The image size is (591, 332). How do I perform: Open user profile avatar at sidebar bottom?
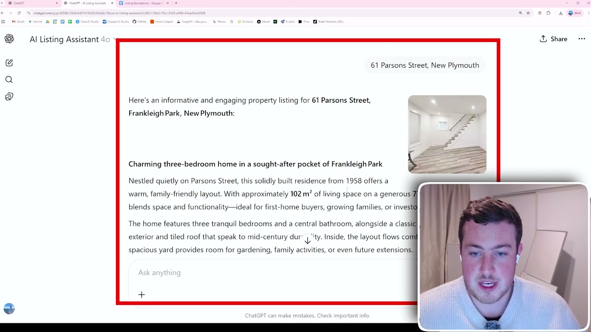tap(9, 308)
